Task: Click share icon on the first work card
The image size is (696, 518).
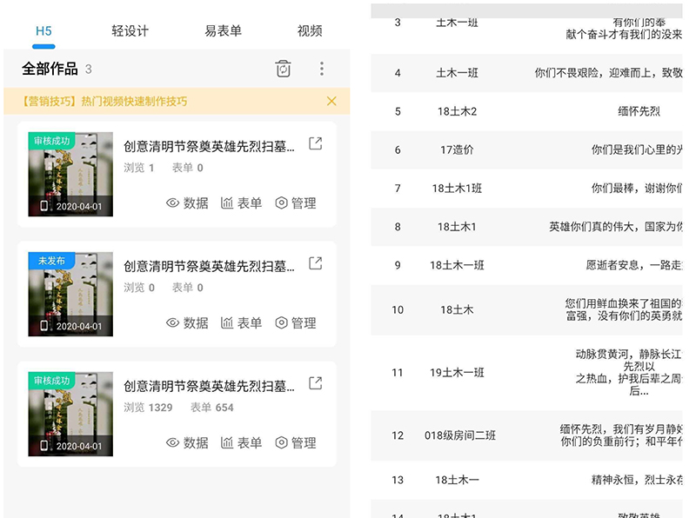Action: tap(316, 144)
